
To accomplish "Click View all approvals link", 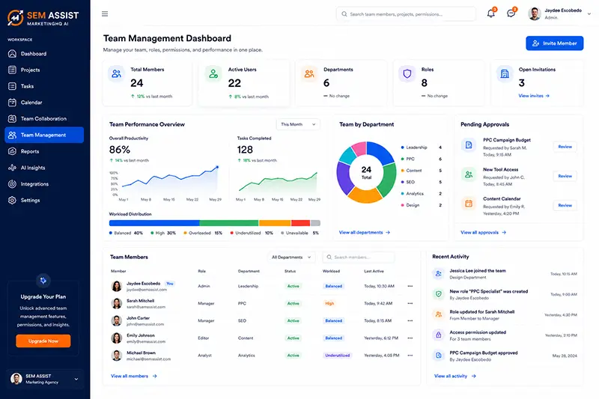I will (483, 233).
